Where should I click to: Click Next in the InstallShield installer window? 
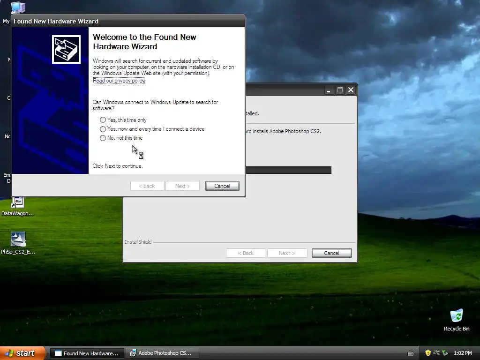tap(287, 253)
